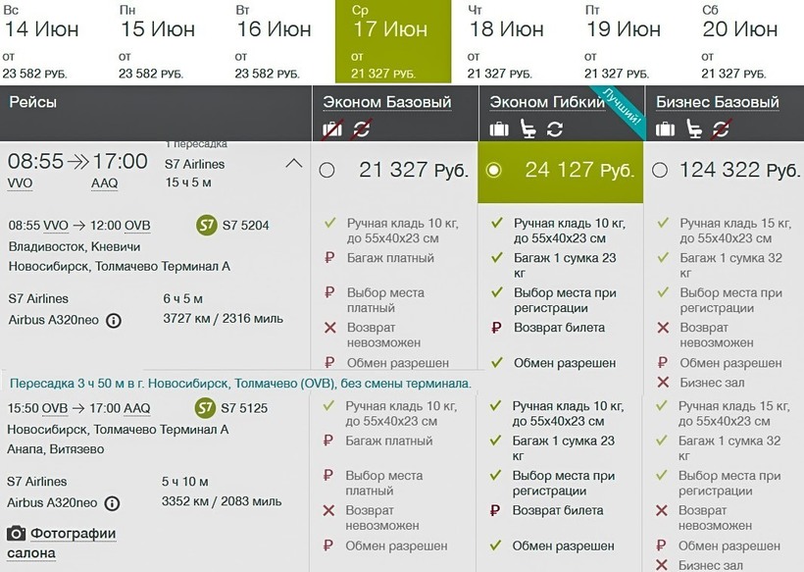The image size is (804, 572).
Task: Click the OVB airport code in the first segment
Action: pyautogui.click(x=137, y=225)
